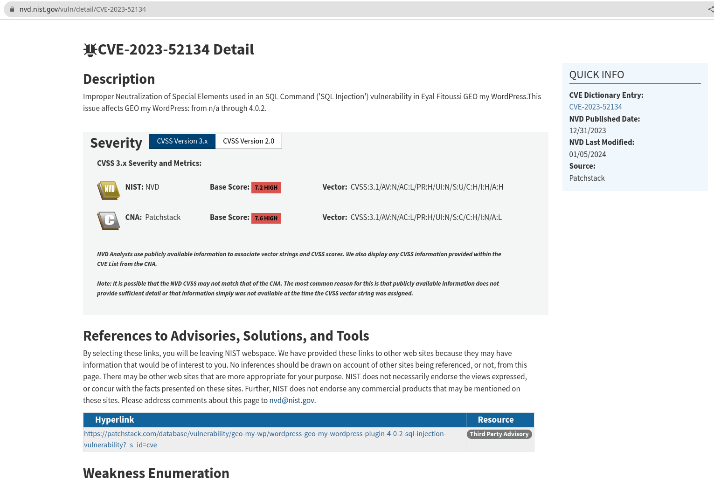The height and width of the screenshot is (479, 714).
Task: Click the NIST NVD vector string
Action: pos(426,187)
